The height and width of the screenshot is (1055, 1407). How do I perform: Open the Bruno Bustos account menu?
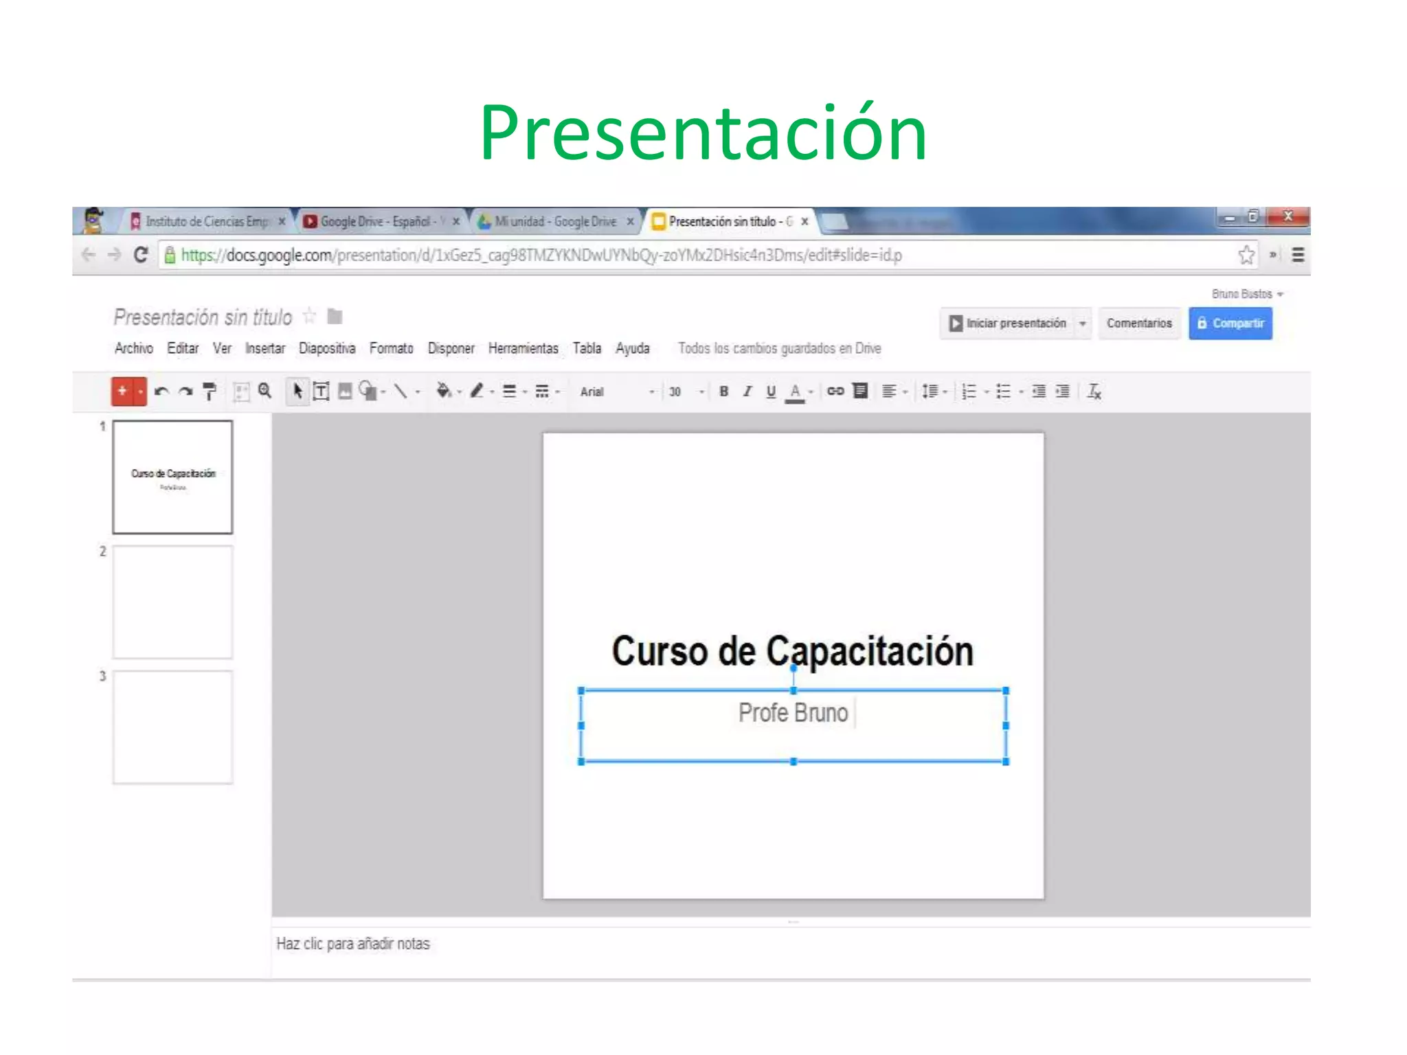1248,294
